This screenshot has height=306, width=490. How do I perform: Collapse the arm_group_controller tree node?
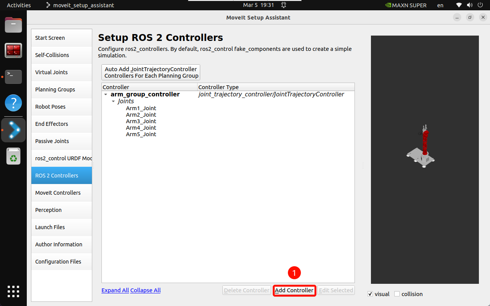(x=106, y=94)
